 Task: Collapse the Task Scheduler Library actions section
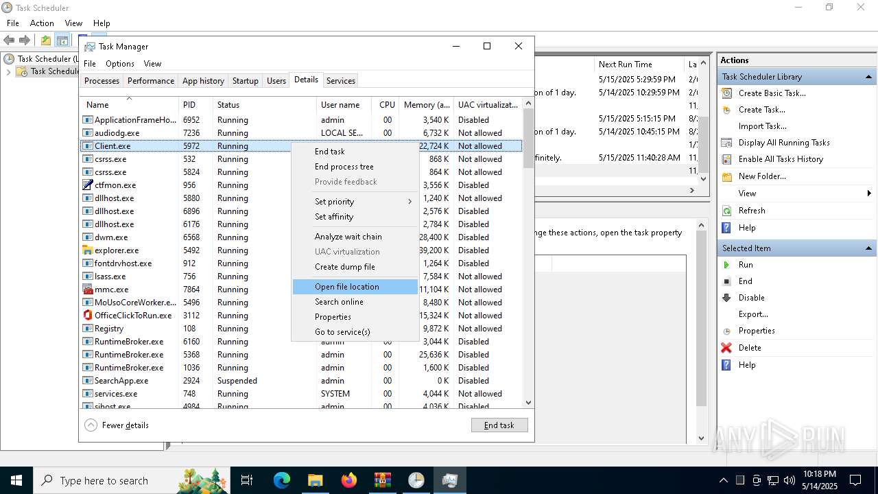869,77
